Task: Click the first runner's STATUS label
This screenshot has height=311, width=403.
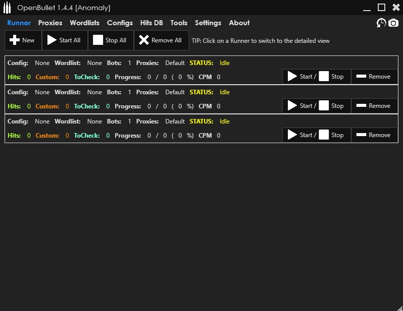Action: coord(201,63)
